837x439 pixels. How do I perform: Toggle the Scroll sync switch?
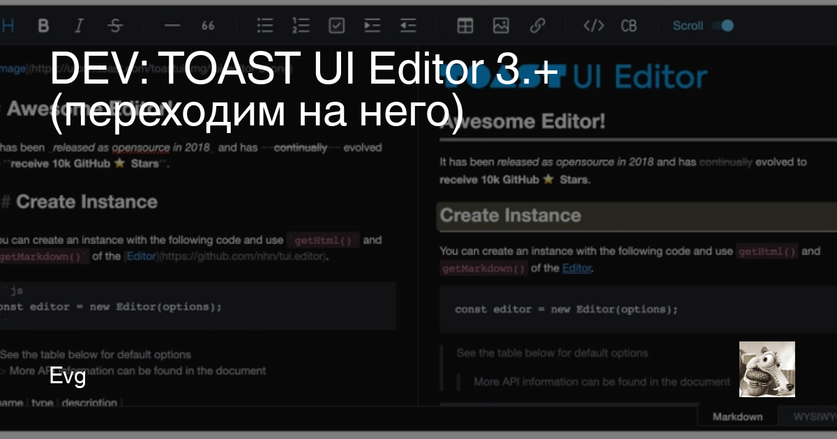723,24
